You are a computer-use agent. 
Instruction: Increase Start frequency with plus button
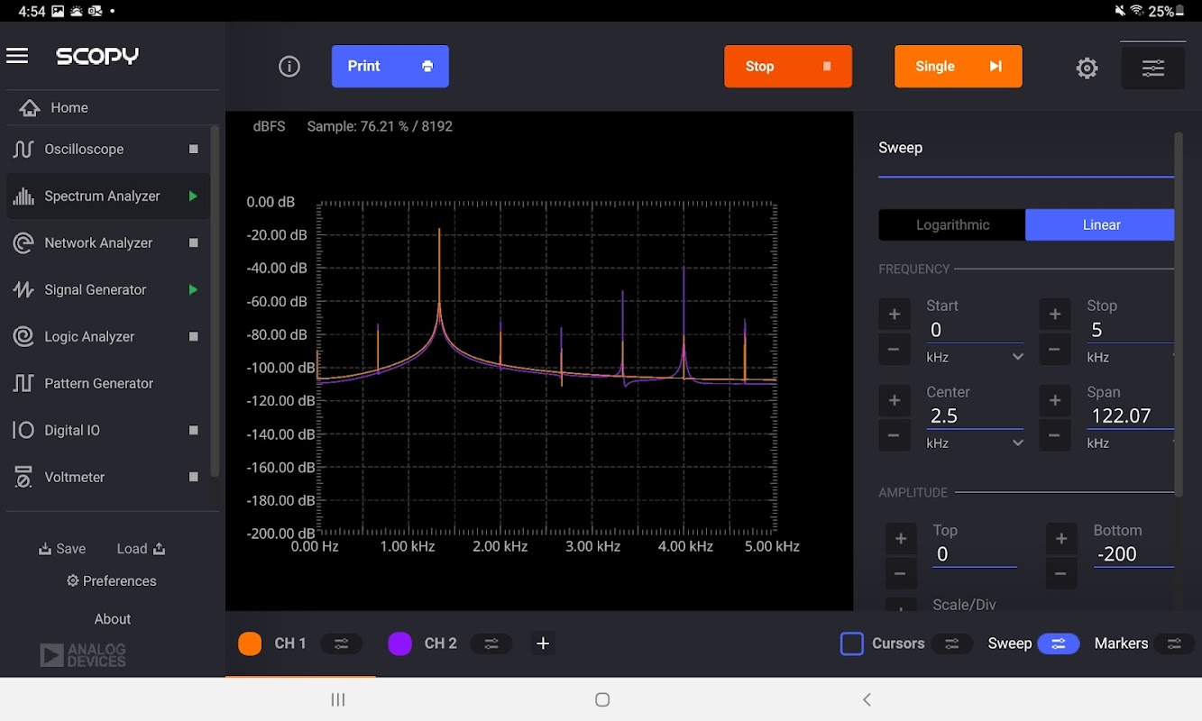point(895,315)
